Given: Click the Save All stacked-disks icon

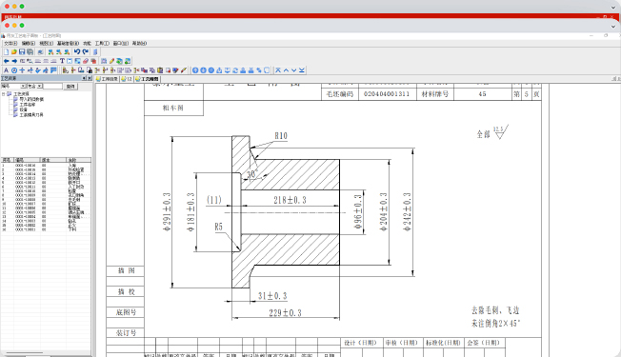Looking at the screenshot, I should 30,51.
